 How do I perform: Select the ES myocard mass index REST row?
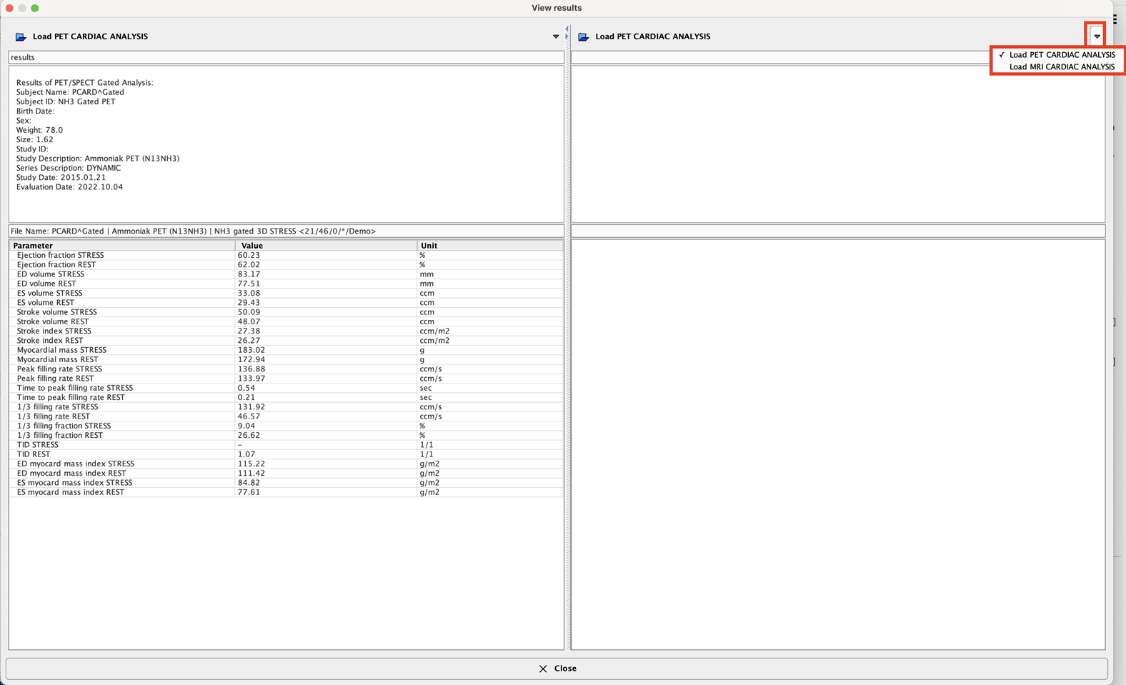[x=286, y=491]
